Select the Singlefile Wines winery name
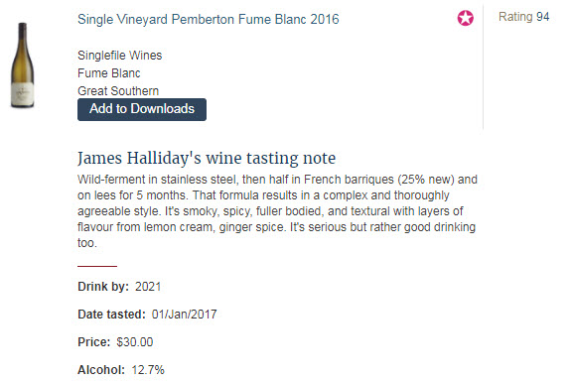This screenshot has width=571, height=381. click(119, 56)
